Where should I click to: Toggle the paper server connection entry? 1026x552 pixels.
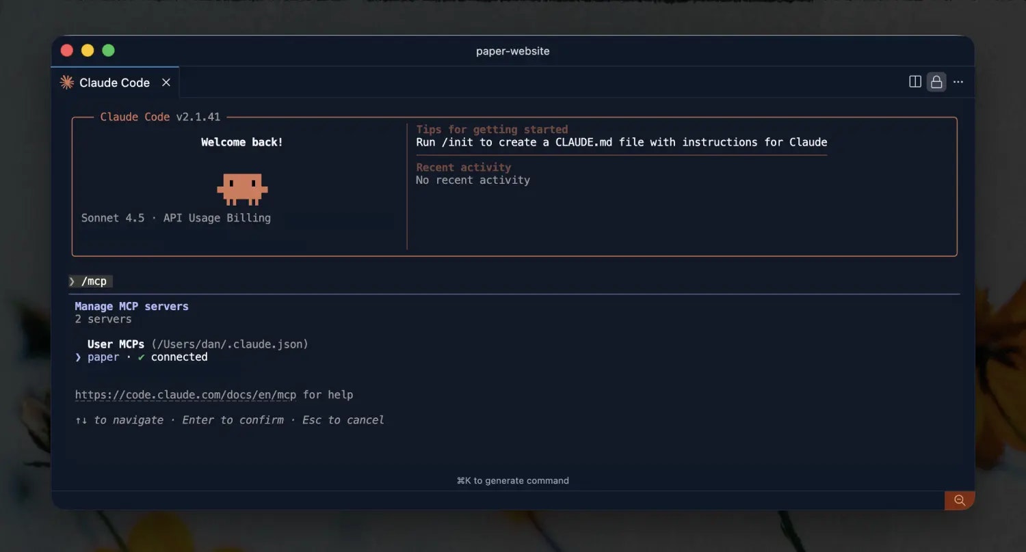click(x=103, y=357)
